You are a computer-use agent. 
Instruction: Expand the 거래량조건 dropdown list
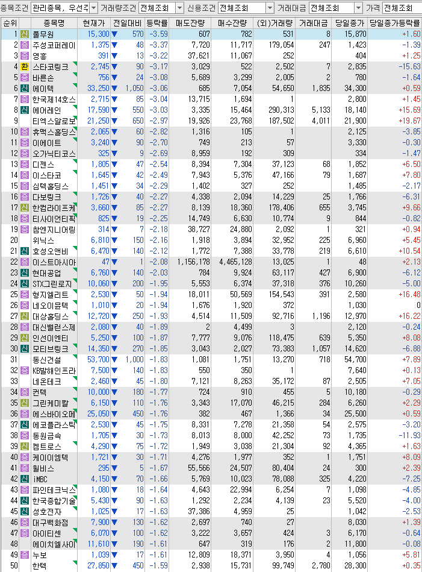[x=179, y=8]
